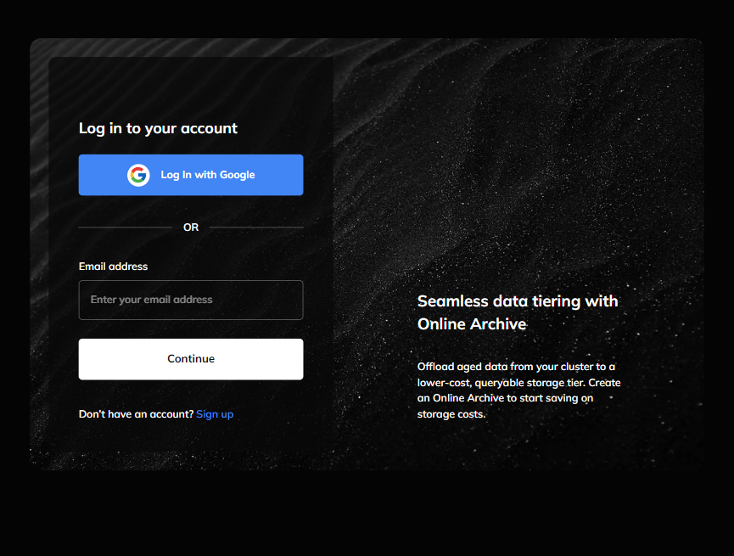Click the "Don't have an account?" text
Viewport: 734px width, 556px height.
pyautogui.click(x=137, y=414)
